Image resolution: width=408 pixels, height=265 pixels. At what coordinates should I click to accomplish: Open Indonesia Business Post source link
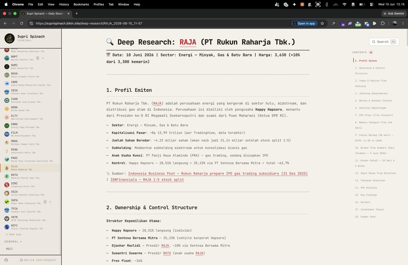coord(218,174)
